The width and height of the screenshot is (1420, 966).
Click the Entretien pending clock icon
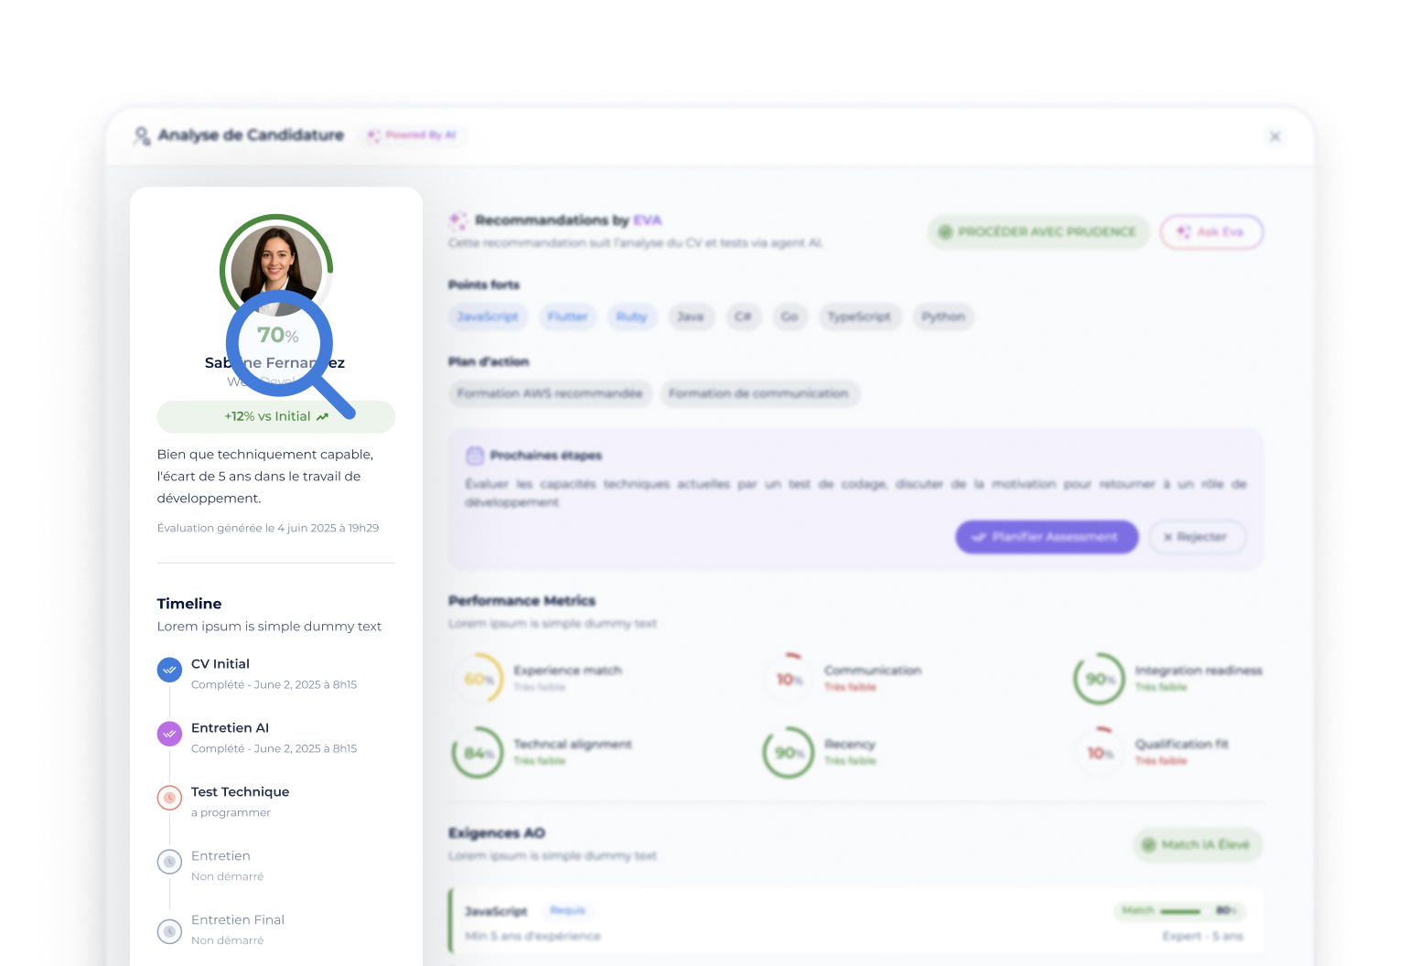[169, 862]
